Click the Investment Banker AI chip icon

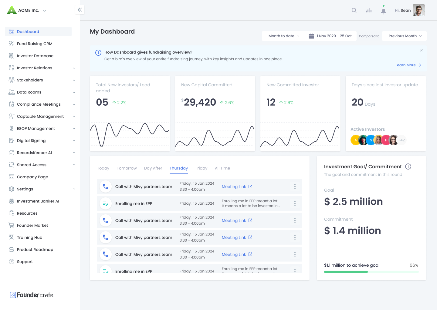pos(12,201)
